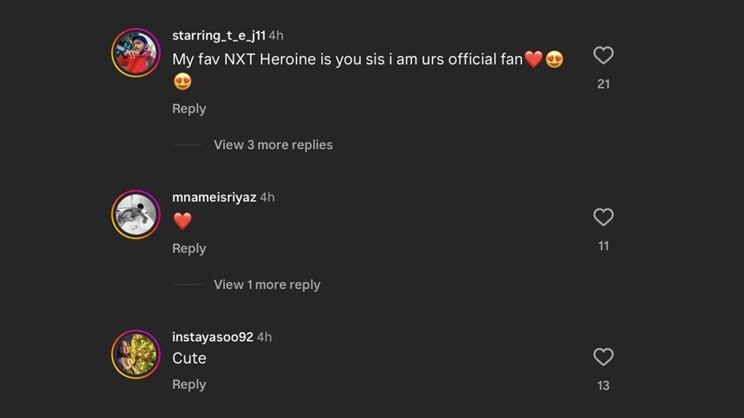The width and height of the screenshot is (744, 418).
Task: View instayasoo92's profile photo
Action: click(136, 354)
